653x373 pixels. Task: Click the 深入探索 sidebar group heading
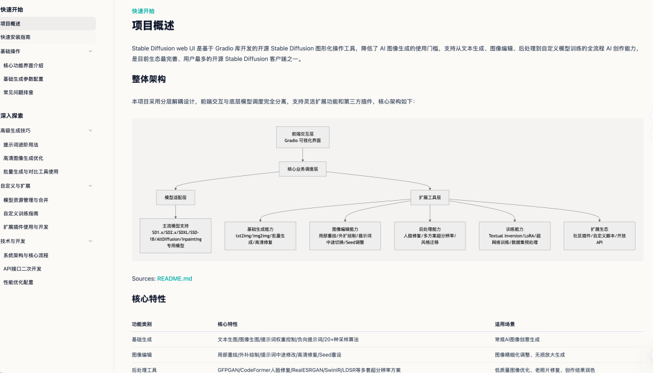(x=11, y=115)
